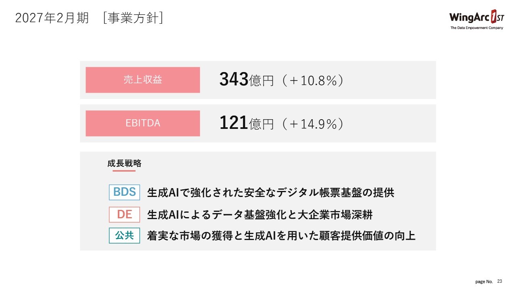Click "The Data Empowerment Company" tagline

[476, 28]
